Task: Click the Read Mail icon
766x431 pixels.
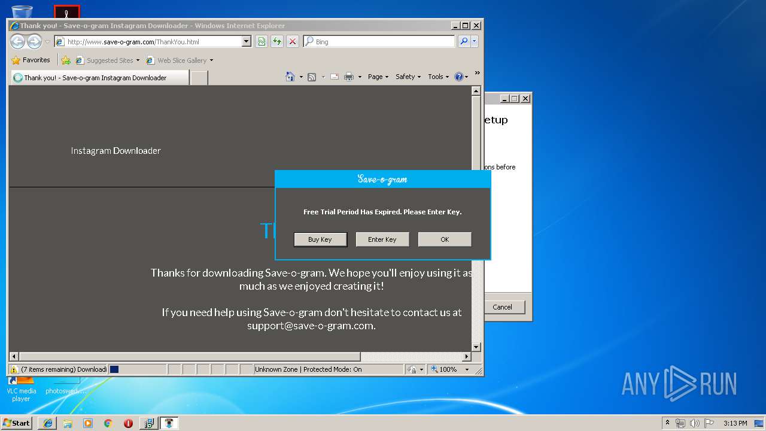Action: coord(335,77)
